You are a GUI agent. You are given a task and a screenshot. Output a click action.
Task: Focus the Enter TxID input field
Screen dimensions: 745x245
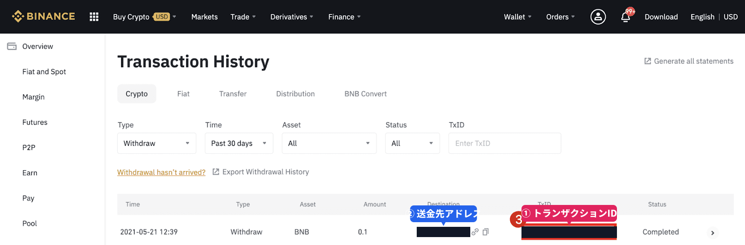coord(505,143)
